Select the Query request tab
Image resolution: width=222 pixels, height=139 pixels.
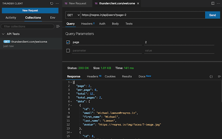coord(70,24)
